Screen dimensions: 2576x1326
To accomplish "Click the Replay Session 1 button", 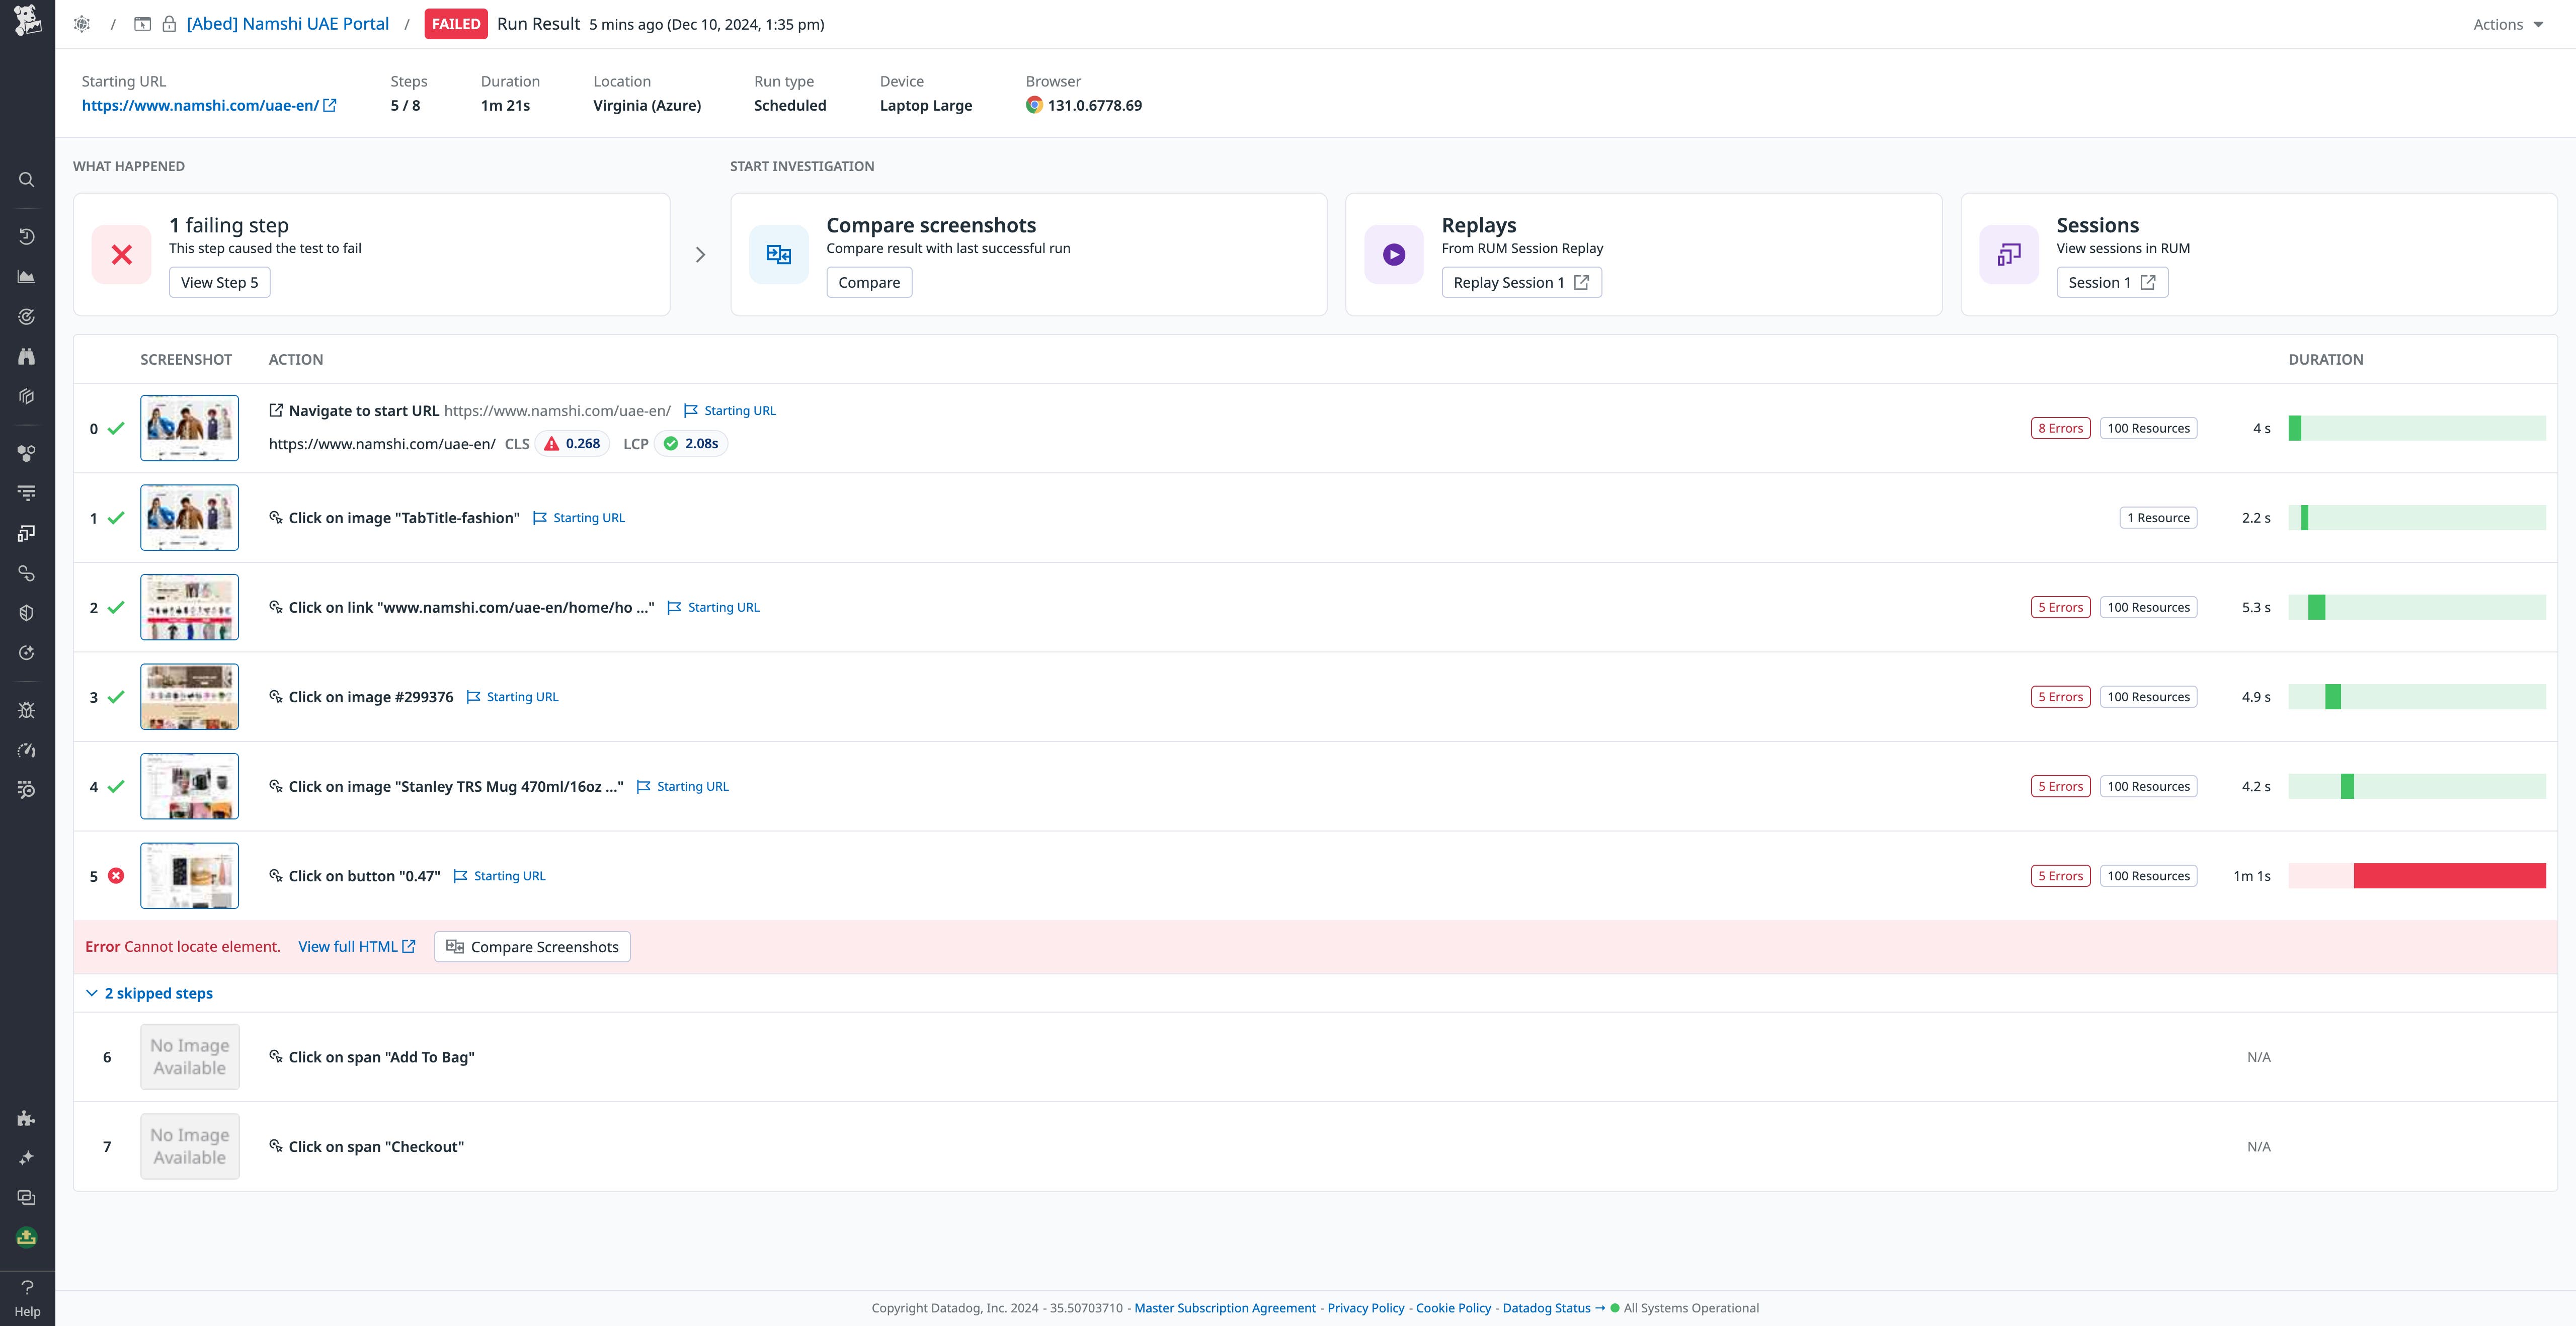I will (1521, 282).
